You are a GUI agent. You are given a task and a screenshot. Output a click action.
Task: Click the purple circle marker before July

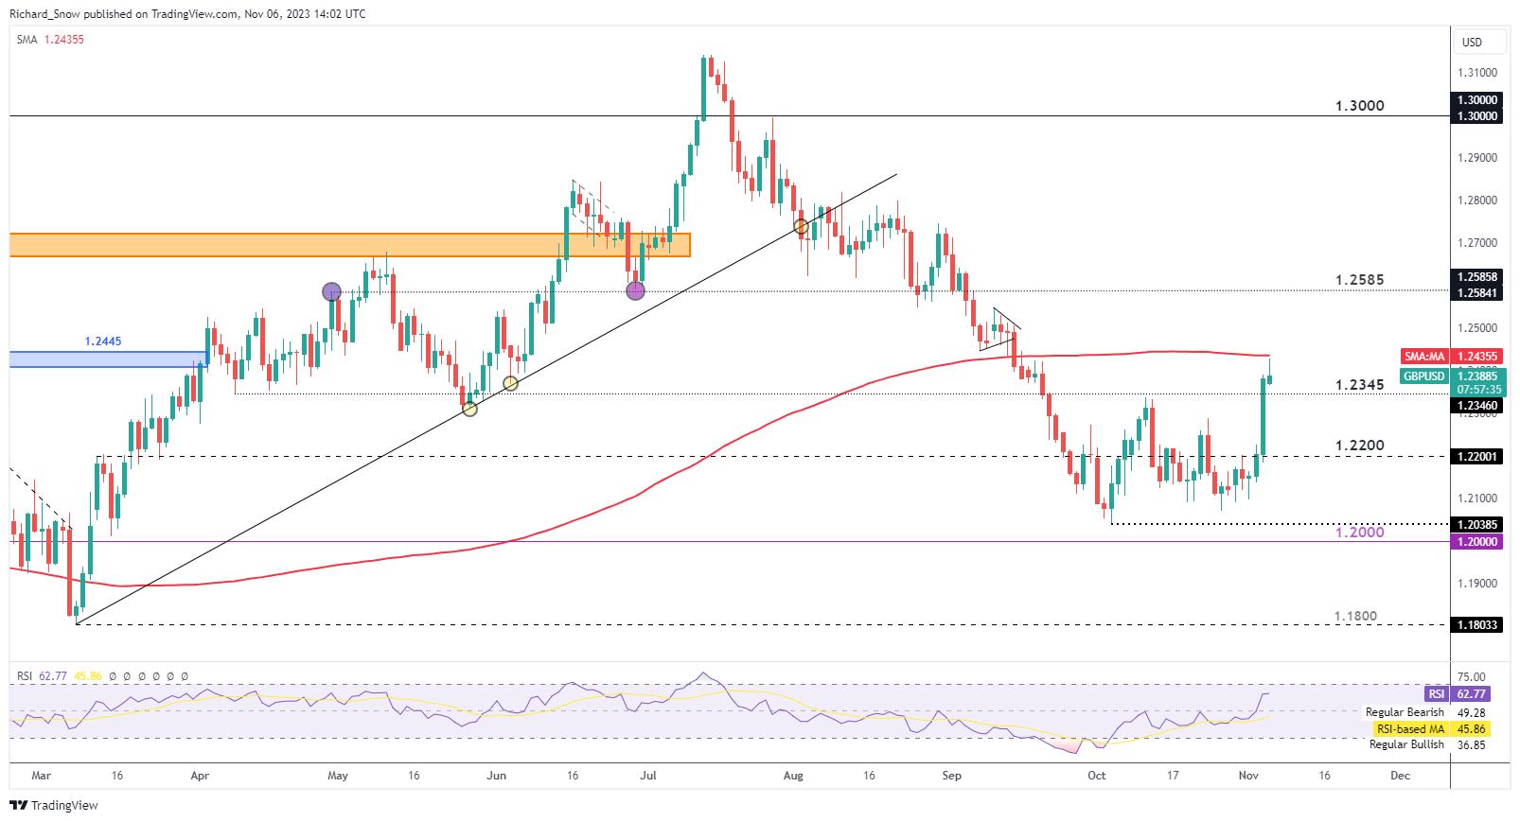pos(636,290)
